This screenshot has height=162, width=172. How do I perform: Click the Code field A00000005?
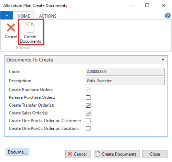[x=125, y=72]
